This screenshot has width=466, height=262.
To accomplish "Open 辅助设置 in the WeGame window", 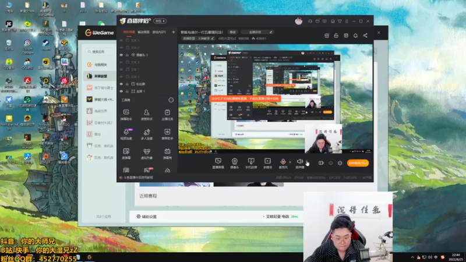I will point(147,217).
